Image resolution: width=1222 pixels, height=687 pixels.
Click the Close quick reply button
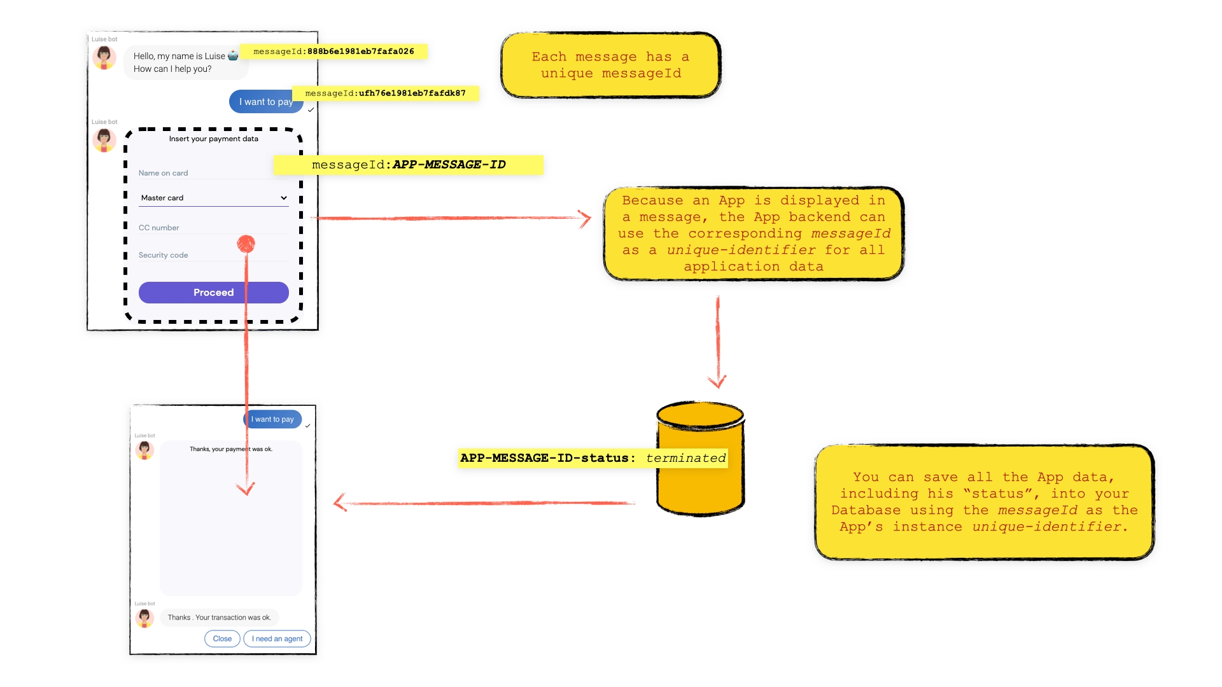pos(222,639)
